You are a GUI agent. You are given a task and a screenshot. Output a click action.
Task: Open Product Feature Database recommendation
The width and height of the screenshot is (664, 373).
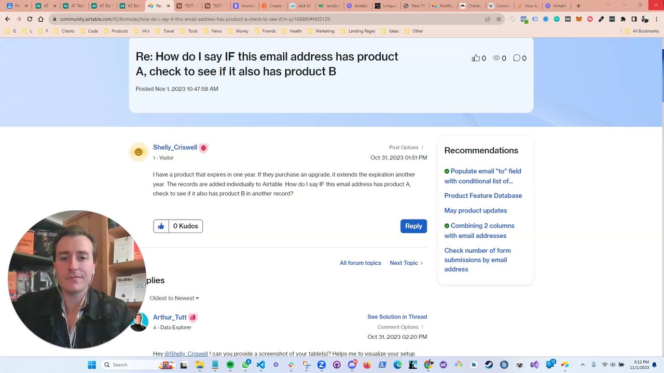[x=483, y=195]
